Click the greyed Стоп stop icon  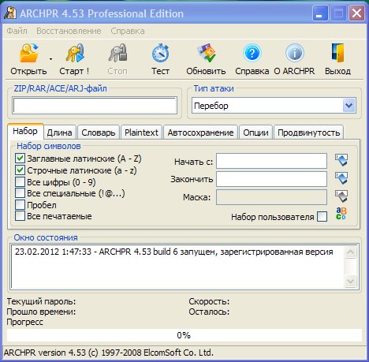click(x=117, y=54)
